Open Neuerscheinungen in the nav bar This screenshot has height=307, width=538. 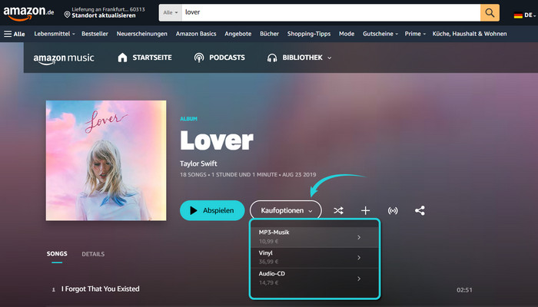(x=141, y=34)
